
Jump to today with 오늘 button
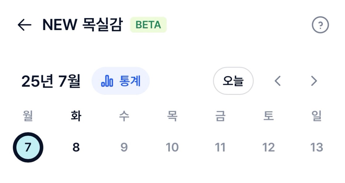[233, 81]
